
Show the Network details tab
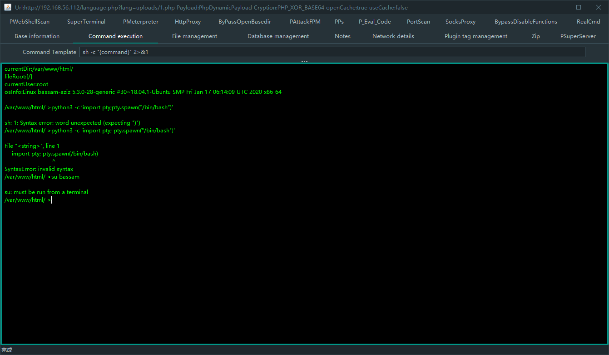coord(393,36)
